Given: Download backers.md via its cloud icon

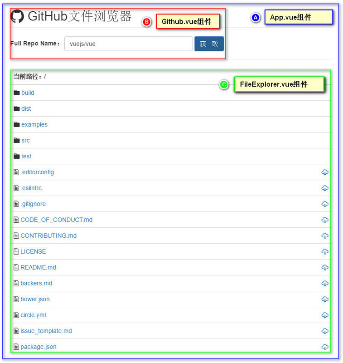Looking at the screenshot, I should (x=325, y=283).
